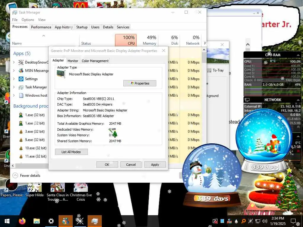Select the 3.exe background process icon
The height and width of the screenshot is (227, 303).
coord(21,132)
